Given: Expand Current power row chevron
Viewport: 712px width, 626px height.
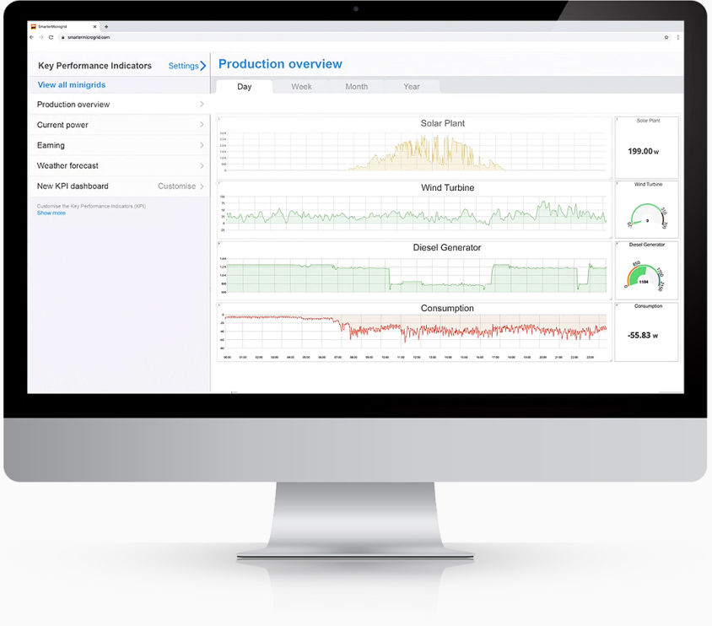Looking at the screenshot, I should pyautogui.click(x=202, y=124).
